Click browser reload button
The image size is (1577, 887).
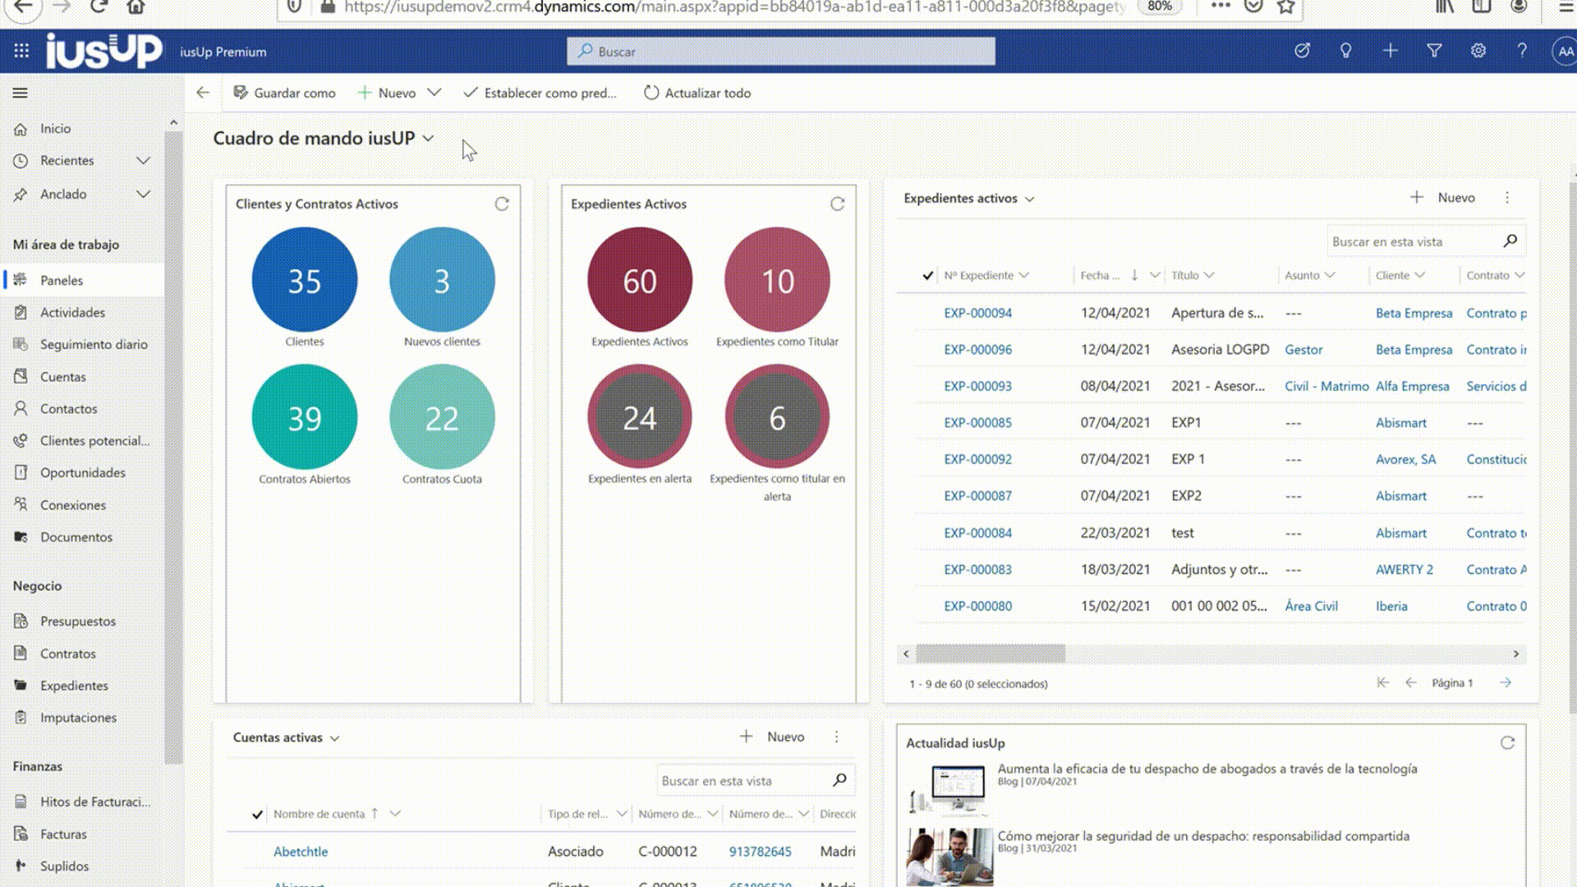pos(99,7)
